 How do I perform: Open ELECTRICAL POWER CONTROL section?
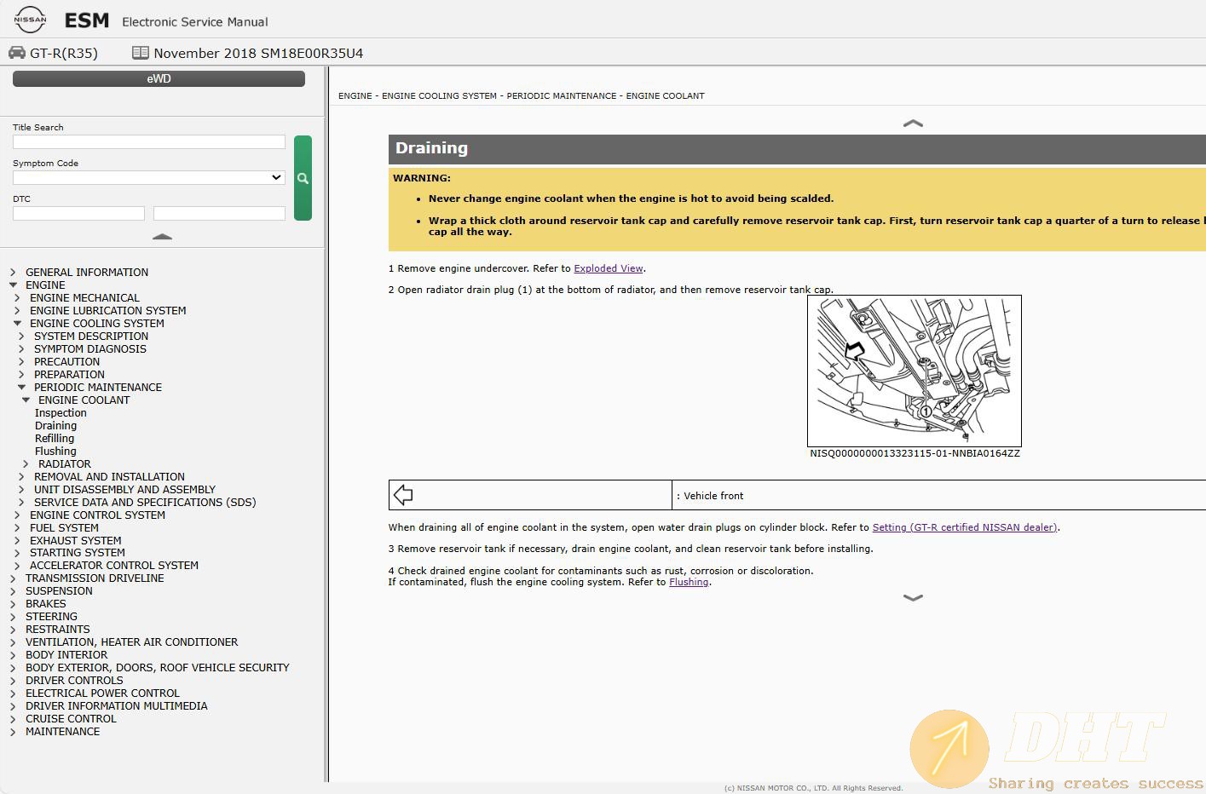[x=102, y=693]
